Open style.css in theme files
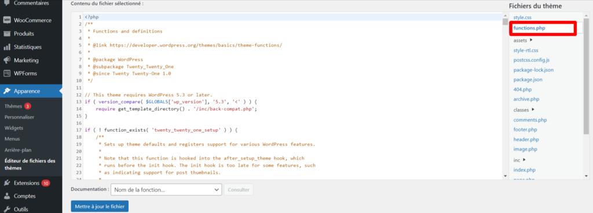The image size is (593, 213). pos(522,18)
